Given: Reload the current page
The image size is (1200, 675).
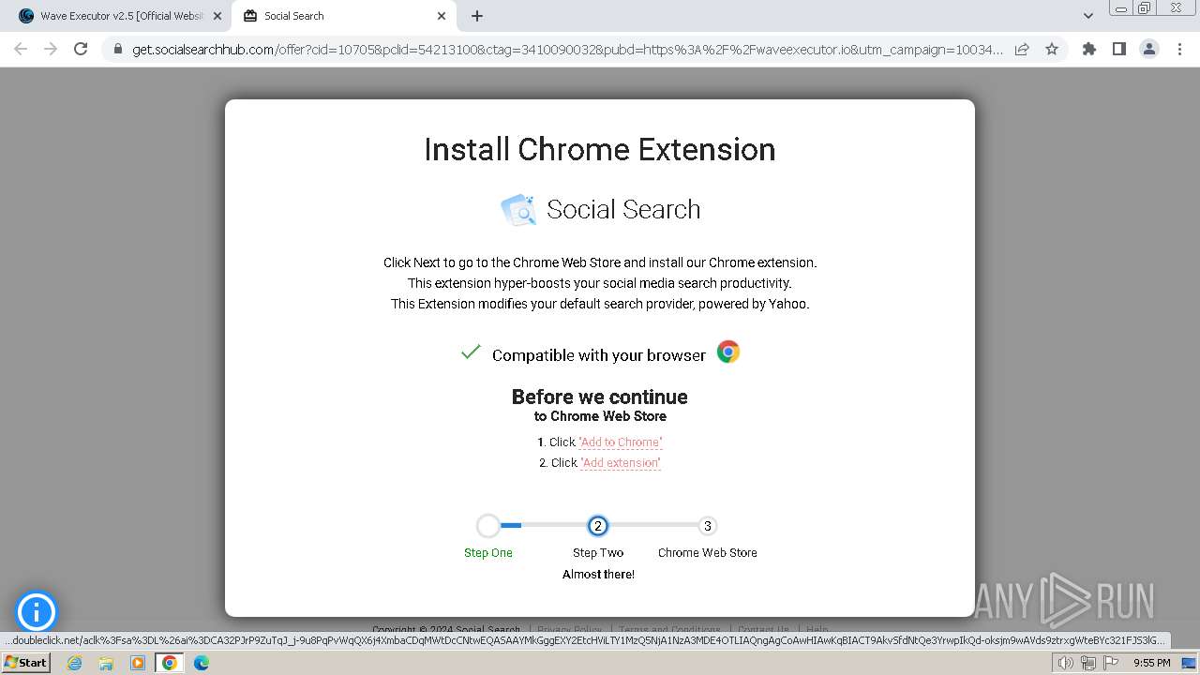Looking at the screenshot, I should [81, 49].
